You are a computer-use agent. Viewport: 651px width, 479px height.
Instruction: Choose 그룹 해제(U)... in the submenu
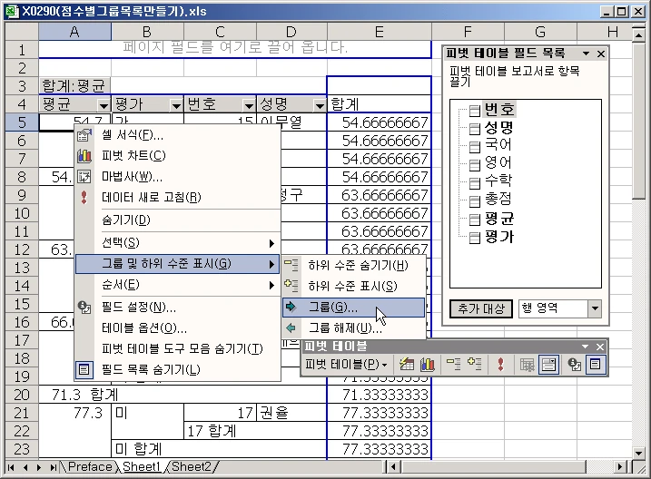tap(354, 328)
